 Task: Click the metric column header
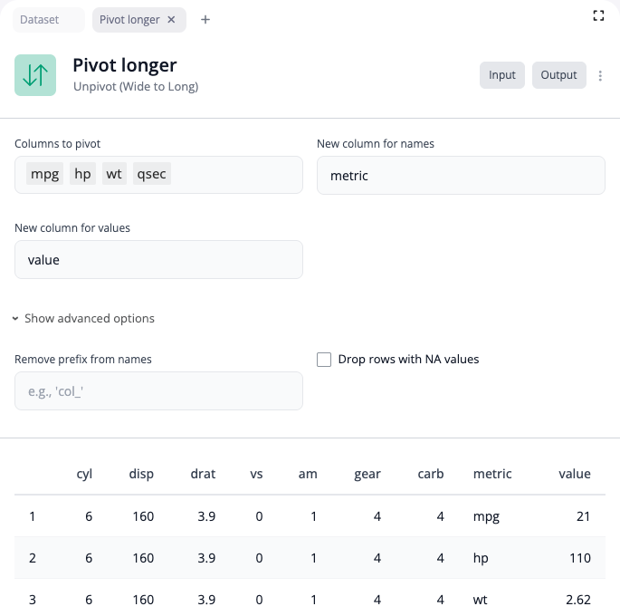(x=491, y=474)
